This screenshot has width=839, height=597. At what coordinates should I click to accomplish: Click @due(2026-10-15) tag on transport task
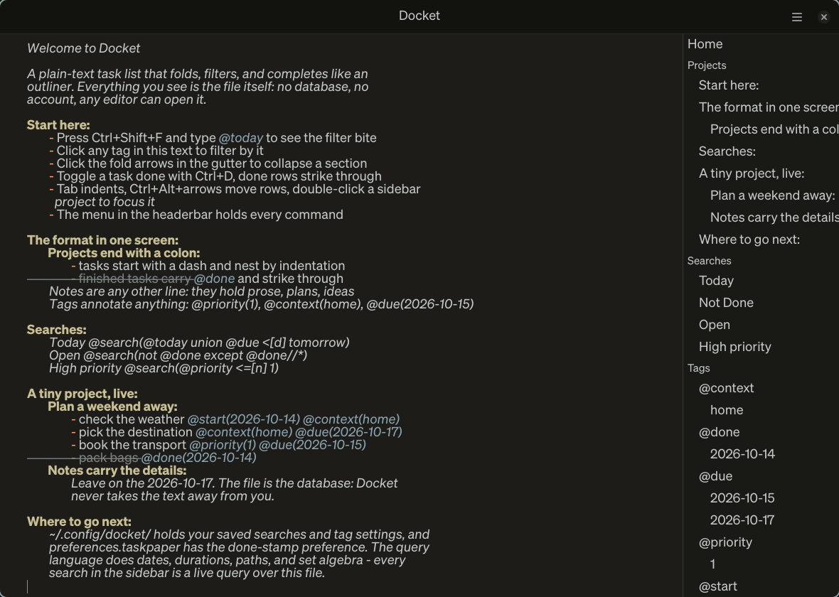tap(312, 445)
